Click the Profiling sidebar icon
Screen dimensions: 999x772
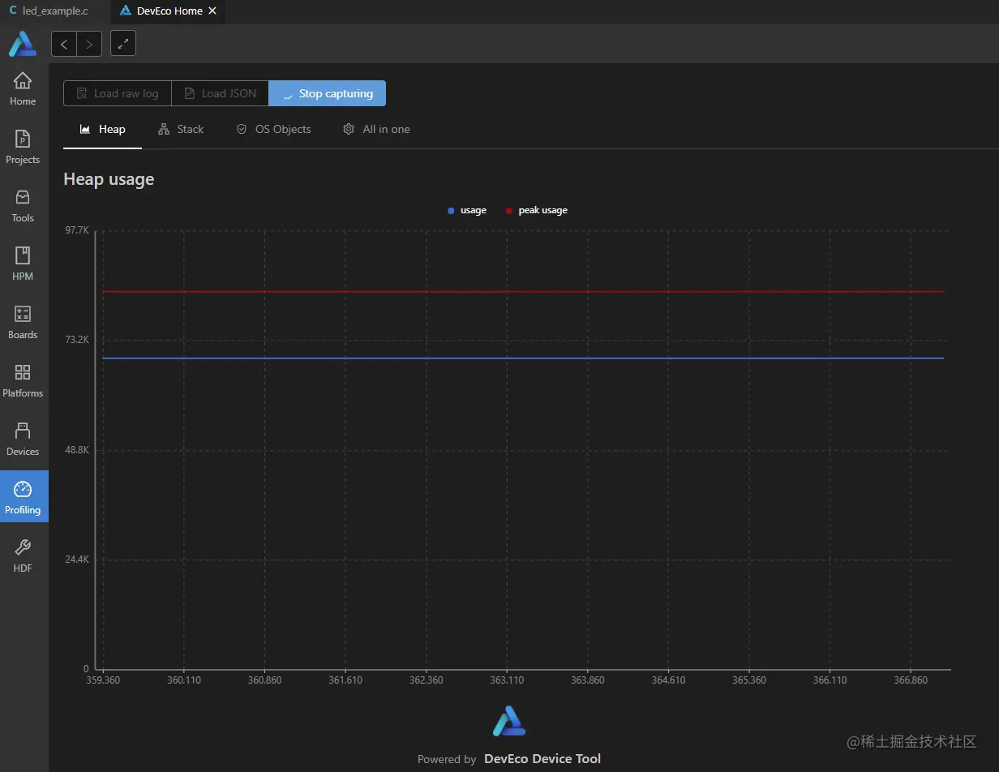(x=22, y=495)
